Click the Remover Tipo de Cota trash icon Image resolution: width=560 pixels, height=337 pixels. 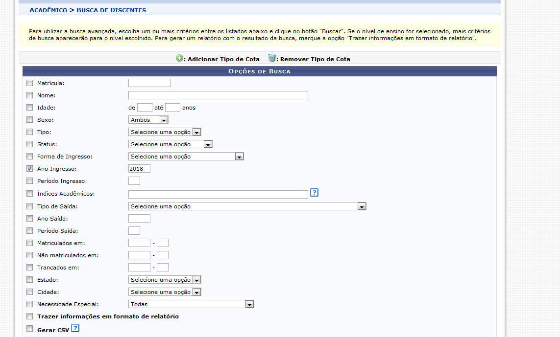click(272, 59)
